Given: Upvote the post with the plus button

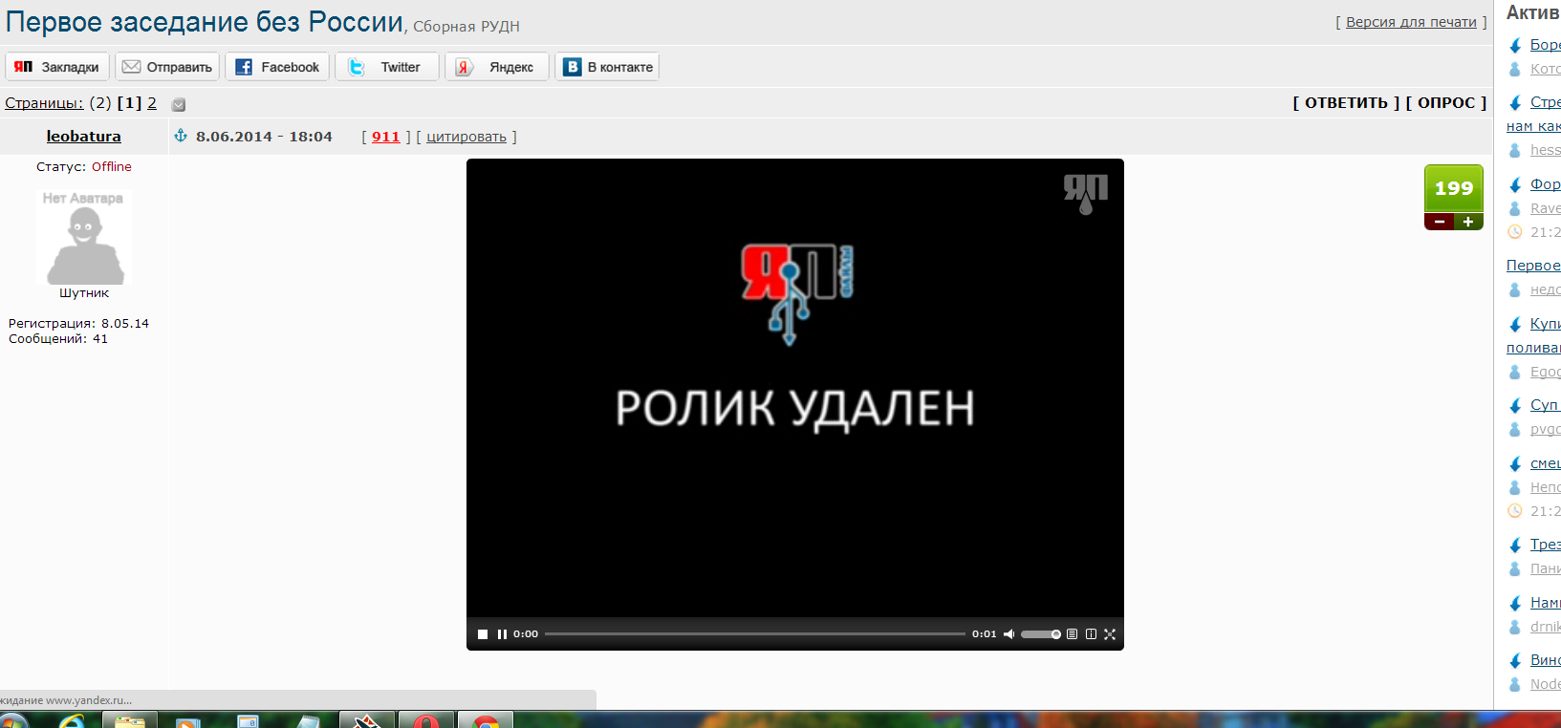Looking at the screenshot, I should 1468,222.
